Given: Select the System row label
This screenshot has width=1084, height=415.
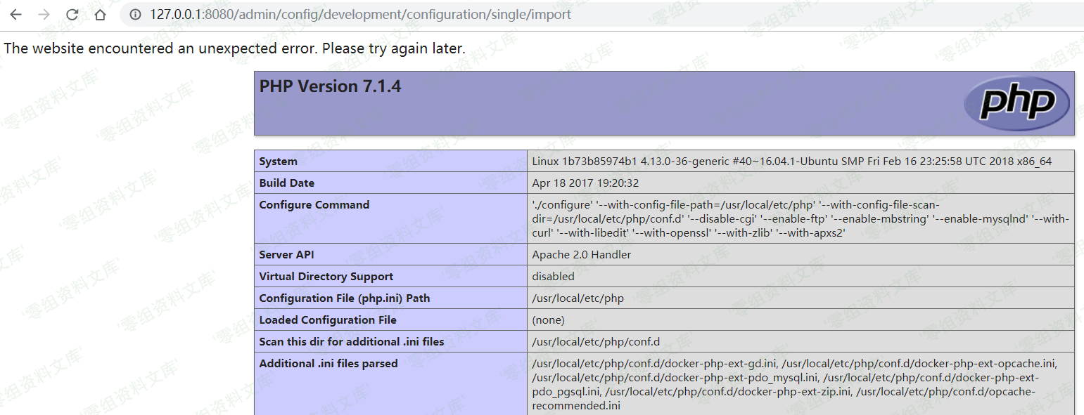Looking at the screenshot, I should (x=278, y=162).
